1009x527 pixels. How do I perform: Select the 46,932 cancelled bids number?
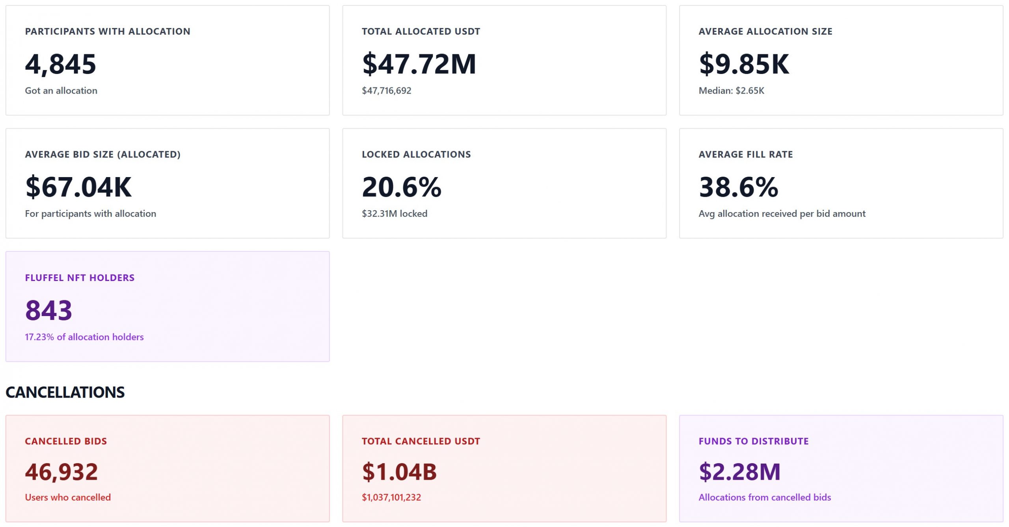[61, 472]
